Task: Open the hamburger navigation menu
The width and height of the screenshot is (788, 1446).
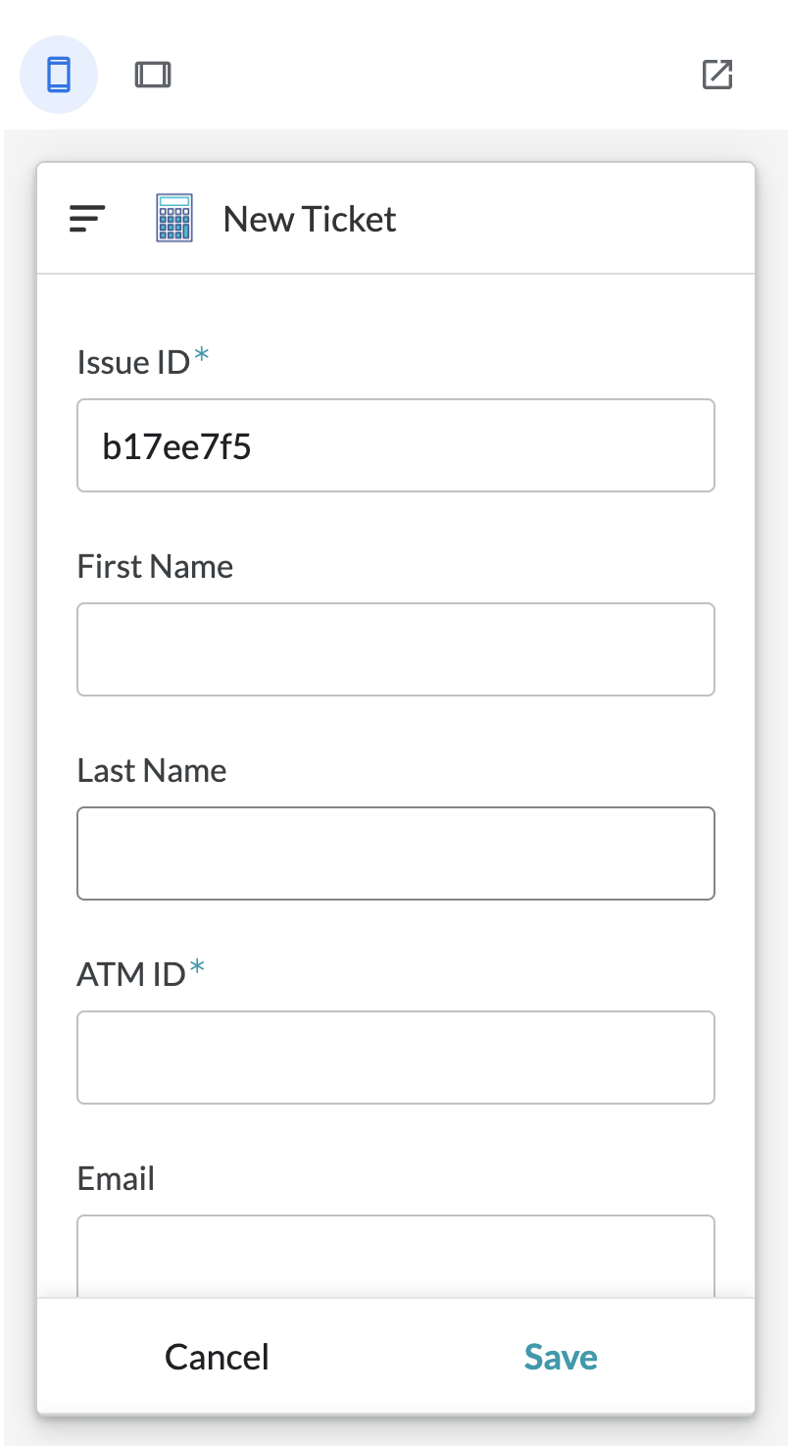Action: click(87, 219)
